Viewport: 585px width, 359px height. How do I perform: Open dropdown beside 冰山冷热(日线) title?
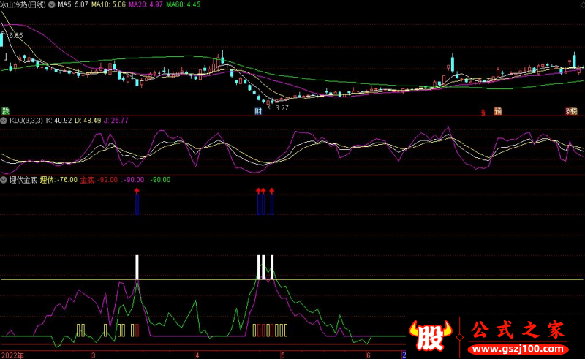(51, 5)
